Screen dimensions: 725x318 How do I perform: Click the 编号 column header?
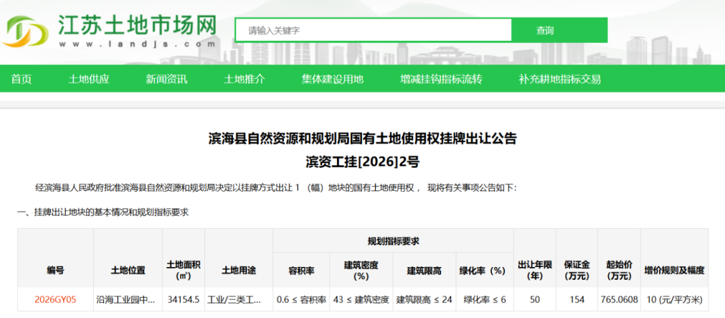pos(56,270)
